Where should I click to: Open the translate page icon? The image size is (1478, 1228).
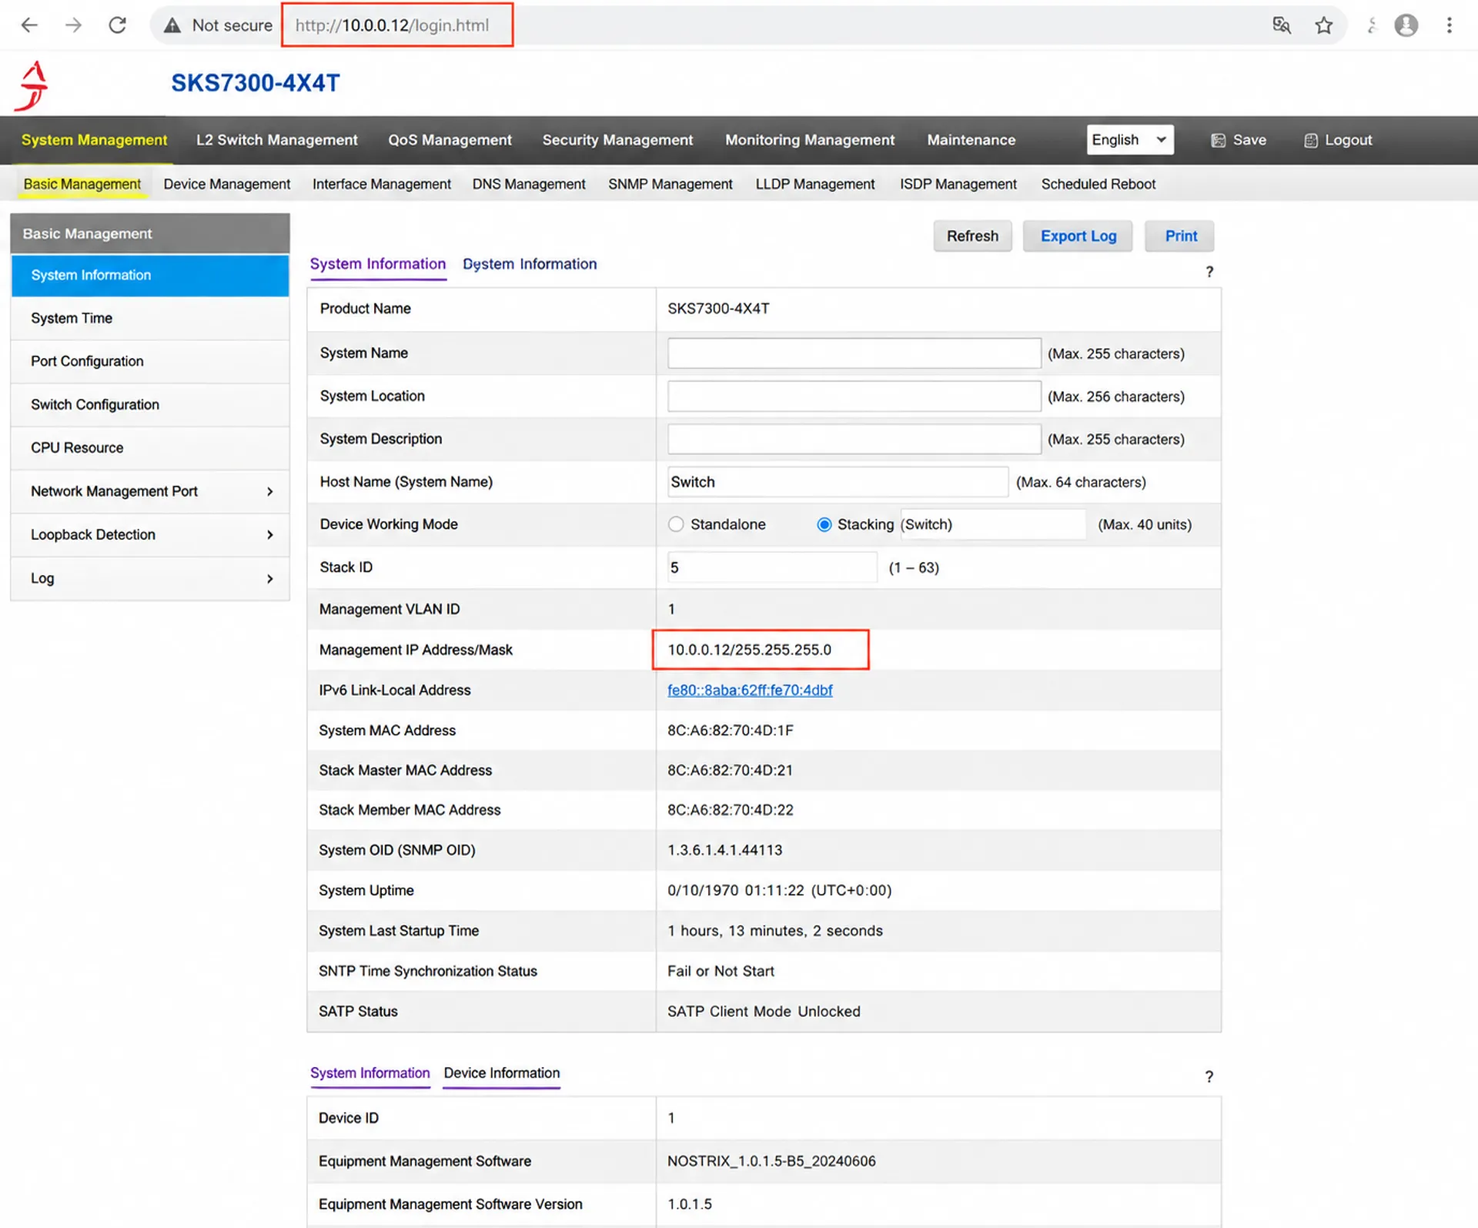(x=1281, y=25)
